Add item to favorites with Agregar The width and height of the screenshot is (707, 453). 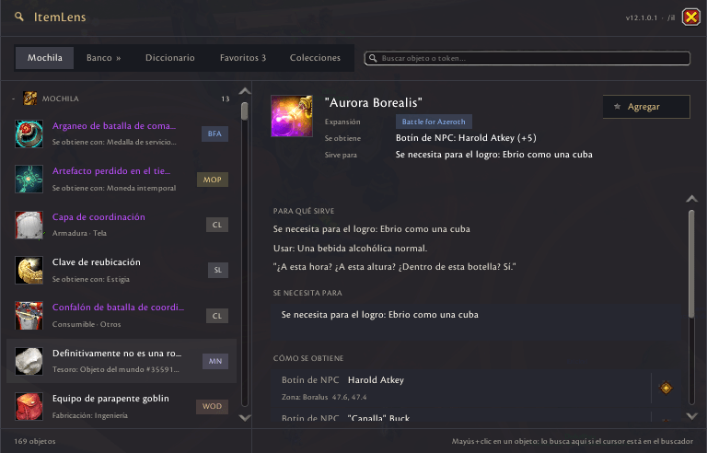[x=646, y=107]
